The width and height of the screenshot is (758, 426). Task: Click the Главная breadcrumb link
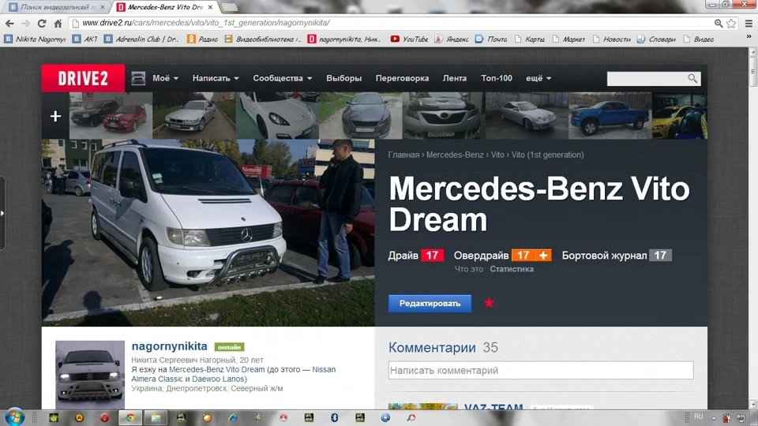[403, 155]
